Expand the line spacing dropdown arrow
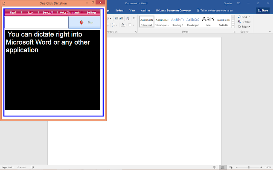This screenshot has height=170, width=273. [x=116, y=25]
